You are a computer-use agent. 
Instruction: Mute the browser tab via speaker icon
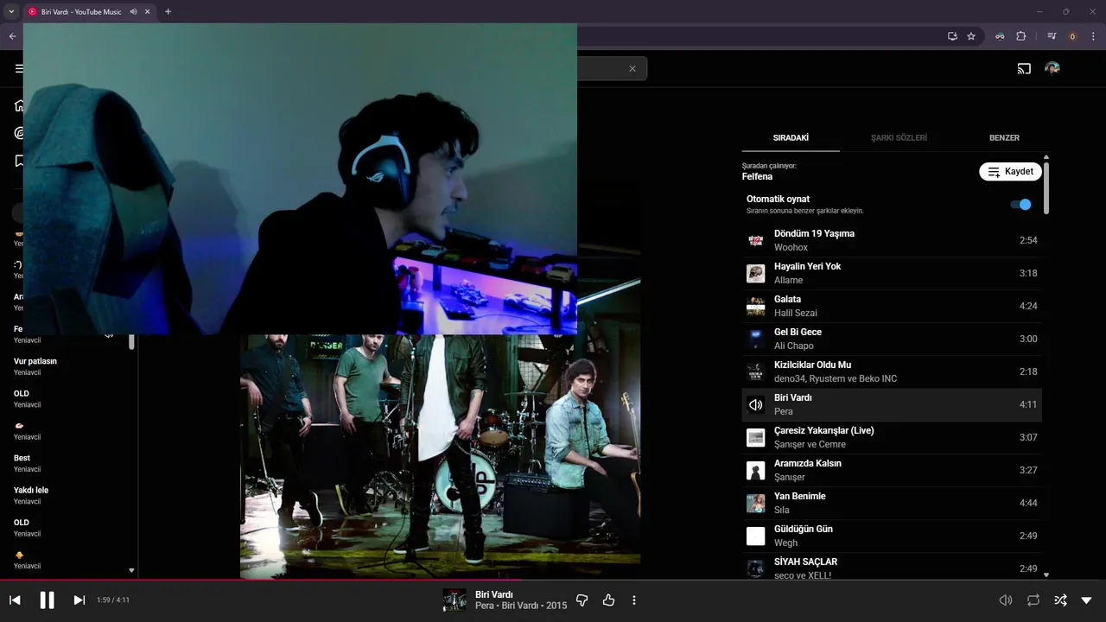(133, 11)
